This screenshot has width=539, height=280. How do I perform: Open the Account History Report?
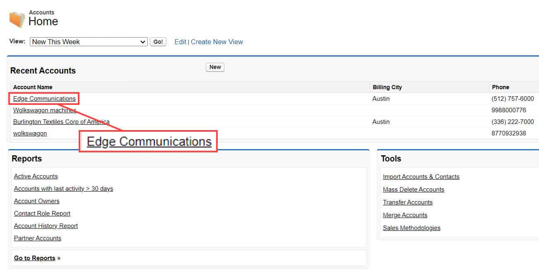[46, 226]
